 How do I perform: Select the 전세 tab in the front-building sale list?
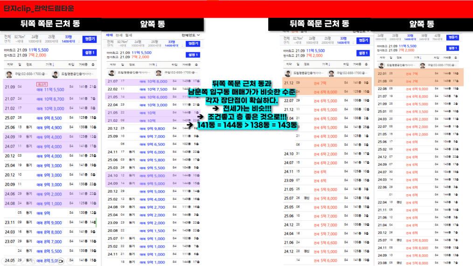click(x=119, y=35)
